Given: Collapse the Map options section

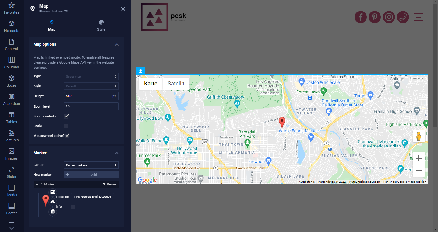Looking at the screenshot, I should pyautogui.click(x=117, y=44).
